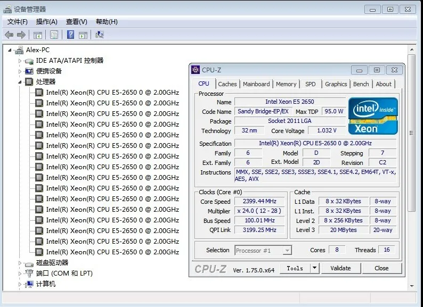Go forward with the right arrow toolbar icon
Viewport: 423px width, 307px height.
[x=21, y=35]
